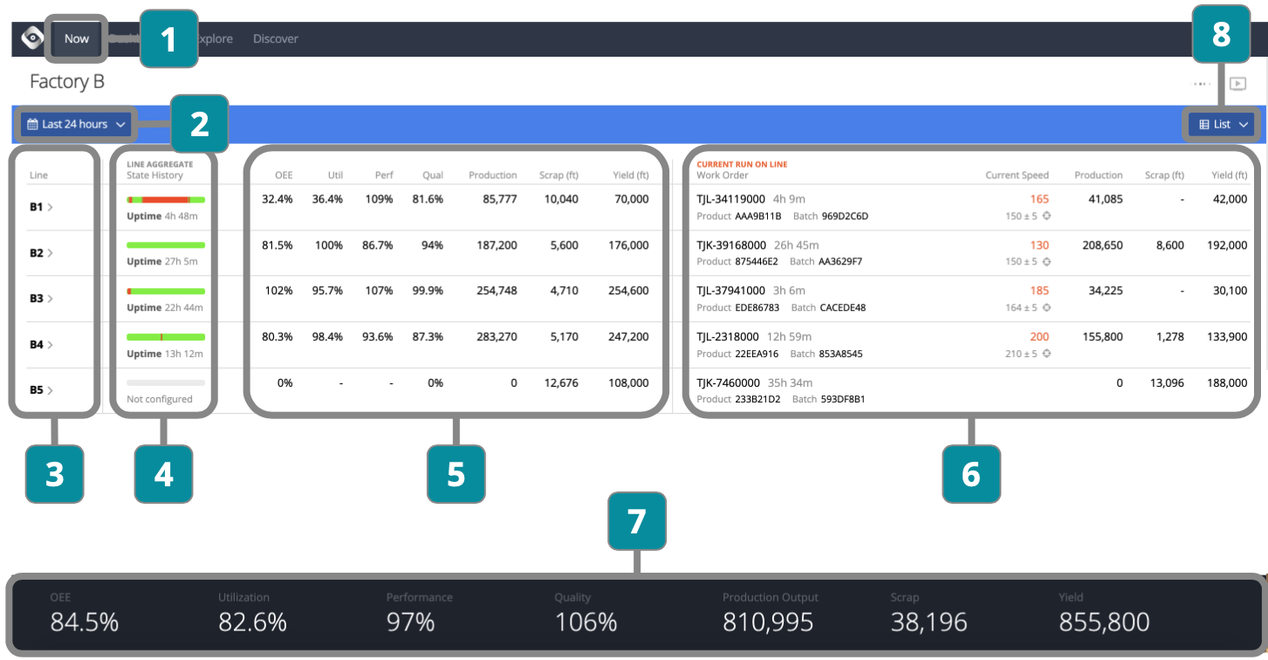
Task: Click B1 state history uptime bar
Action: pyautogui.click(x=166, y=200)
